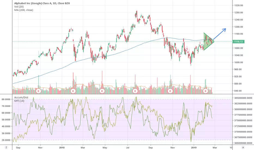Click the 2019 label on time axis
The image size is (254, 150).
point(194,148)
